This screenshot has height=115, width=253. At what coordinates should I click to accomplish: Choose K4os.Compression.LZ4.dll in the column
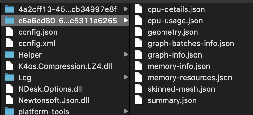coord(65,66)
